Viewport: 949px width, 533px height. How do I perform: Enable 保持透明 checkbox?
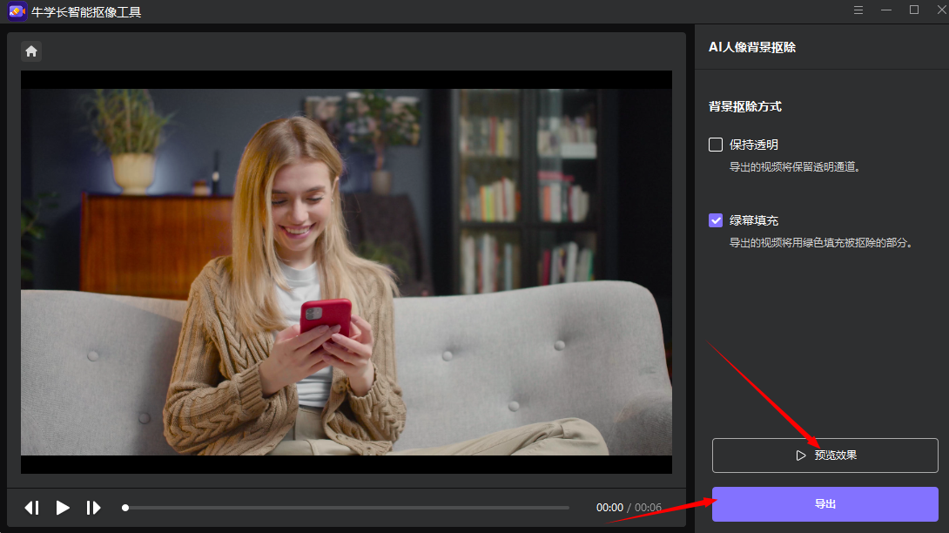pyautogui.click(x=716, y=145)
